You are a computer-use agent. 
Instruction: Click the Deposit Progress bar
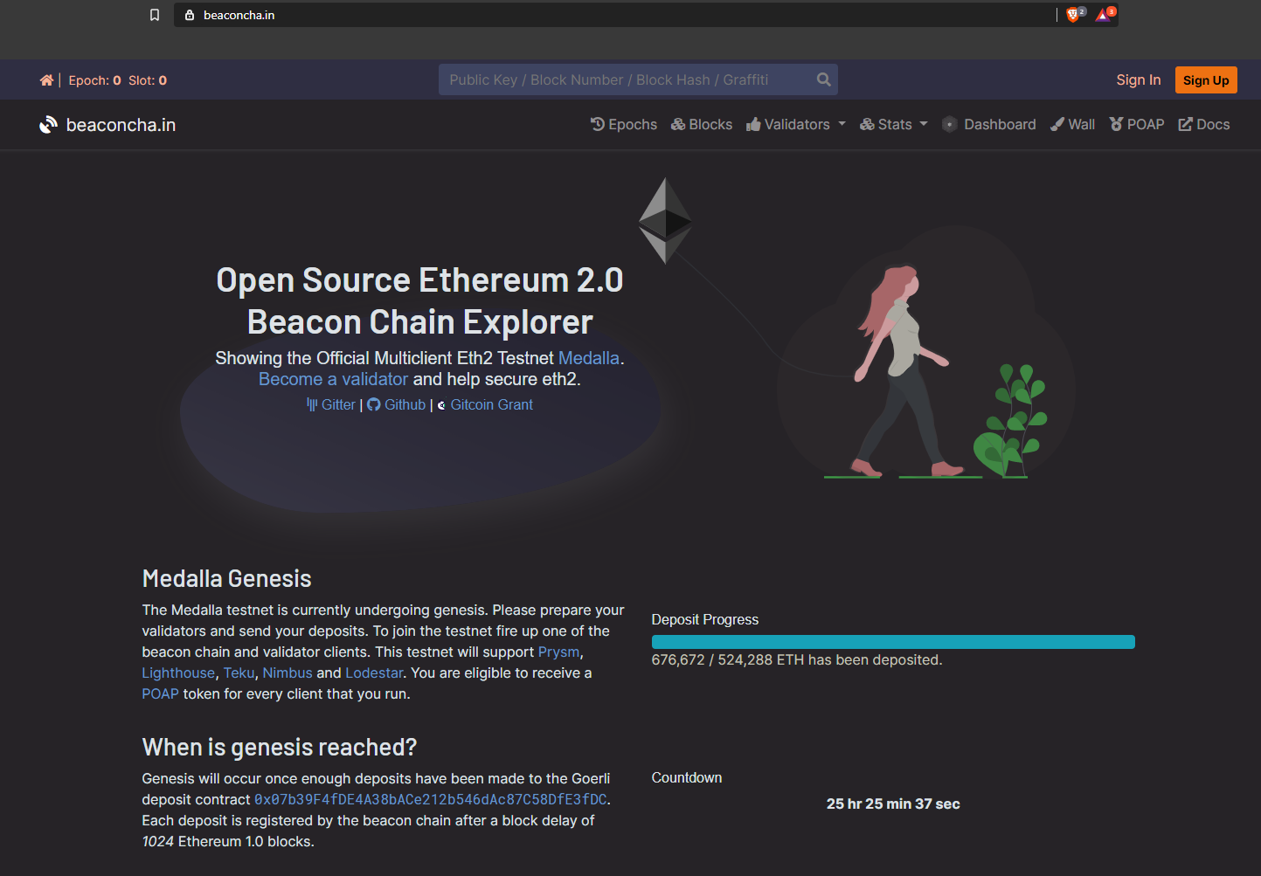893,642
